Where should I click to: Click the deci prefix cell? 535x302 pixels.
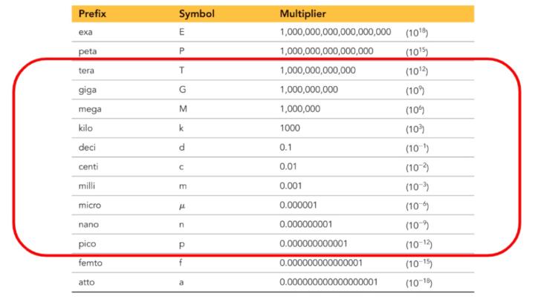[x=85, y=147]
